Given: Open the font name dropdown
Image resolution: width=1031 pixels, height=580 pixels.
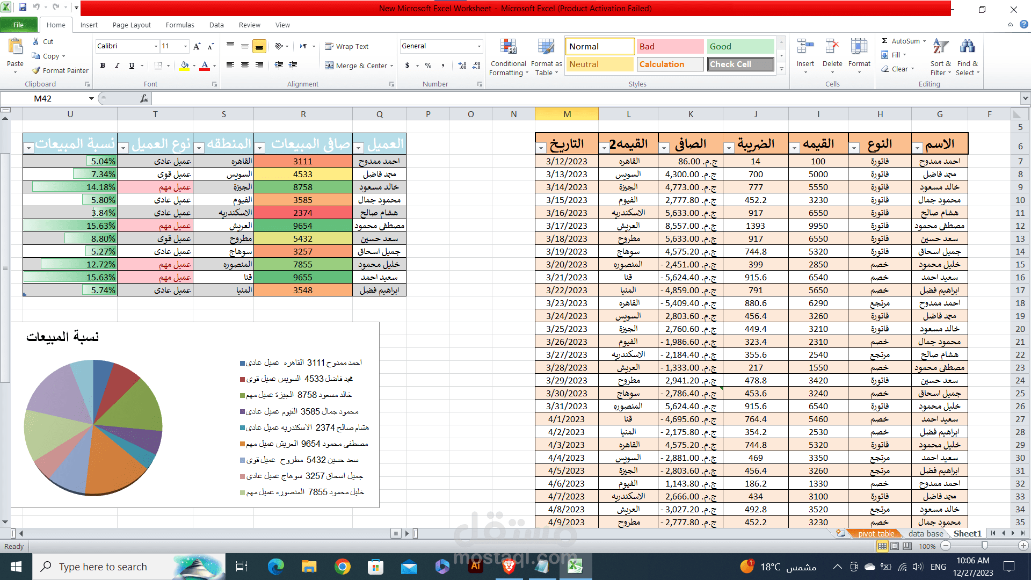Looking at the screenshot, I should (156, 46).
